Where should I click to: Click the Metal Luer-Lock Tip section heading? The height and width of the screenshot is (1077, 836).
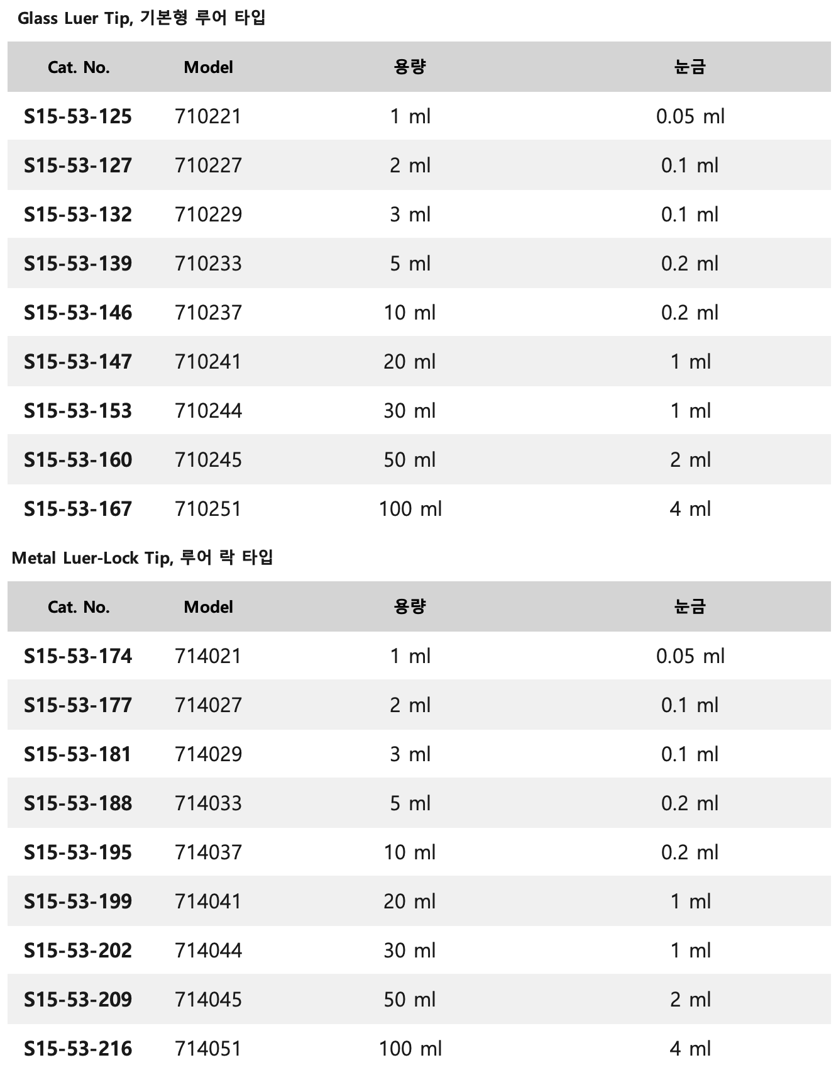[x=142, y=557]
